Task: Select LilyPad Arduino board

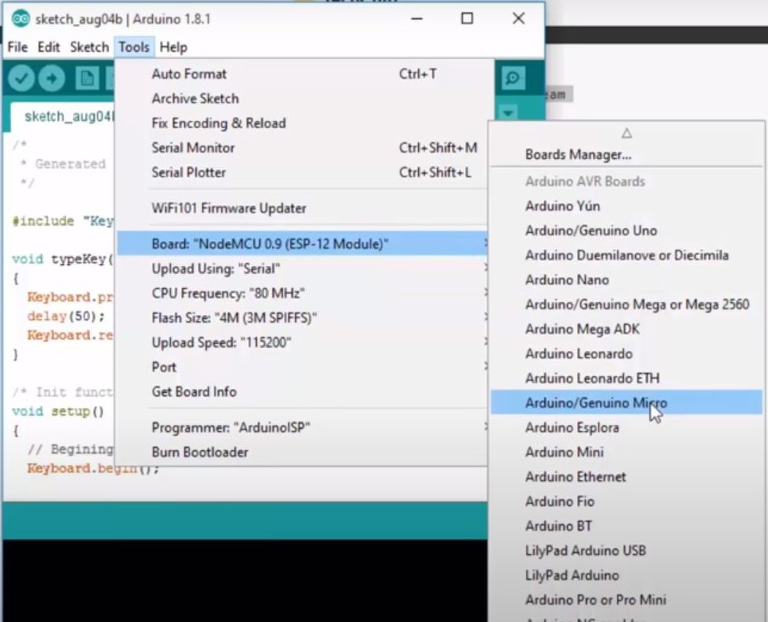Action: coord(626,575)
